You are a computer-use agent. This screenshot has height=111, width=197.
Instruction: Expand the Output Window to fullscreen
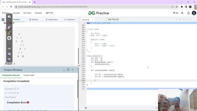pos(68,70)
